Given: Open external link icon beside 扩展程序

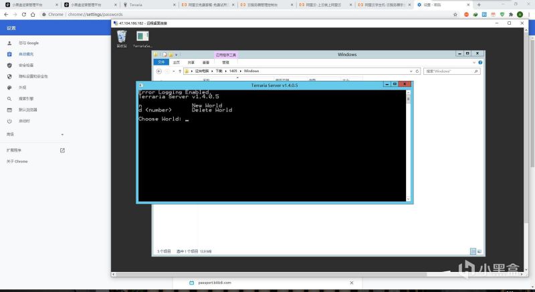Looking at the screenshot, I should tap(62, 150).
